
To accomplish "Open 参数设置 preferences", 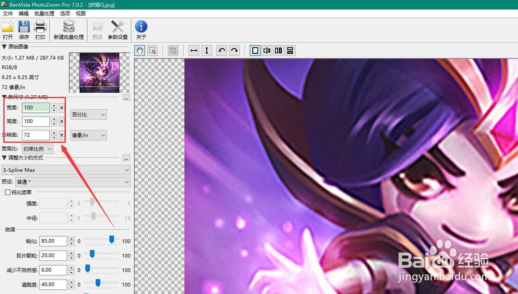I will coord(118,30).
